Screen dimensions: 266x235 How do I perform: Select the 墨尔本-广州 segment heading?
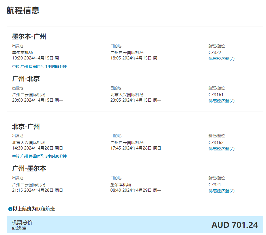(29, 37)
